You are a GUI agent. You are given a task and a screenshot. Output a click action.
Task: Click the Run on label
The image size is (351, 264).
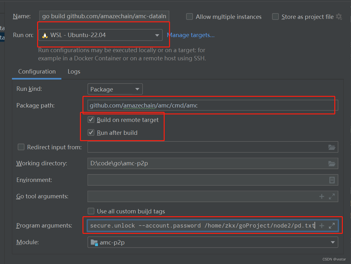(x=23, y=35)
